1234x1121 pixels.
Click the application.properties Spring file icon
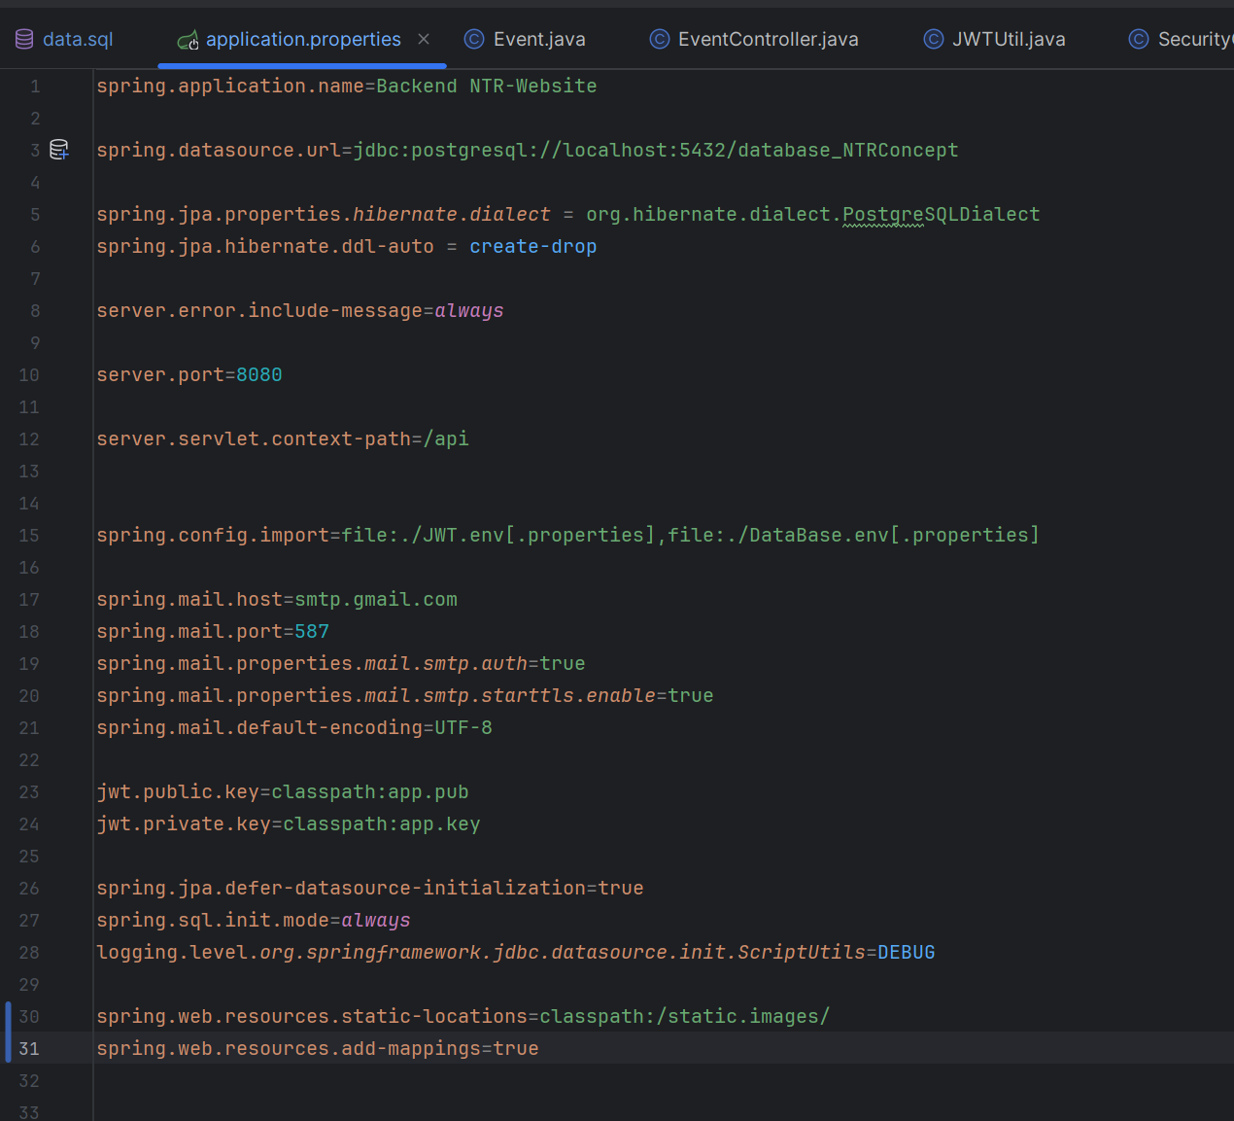pyautogui.click(x=189, y=40)
